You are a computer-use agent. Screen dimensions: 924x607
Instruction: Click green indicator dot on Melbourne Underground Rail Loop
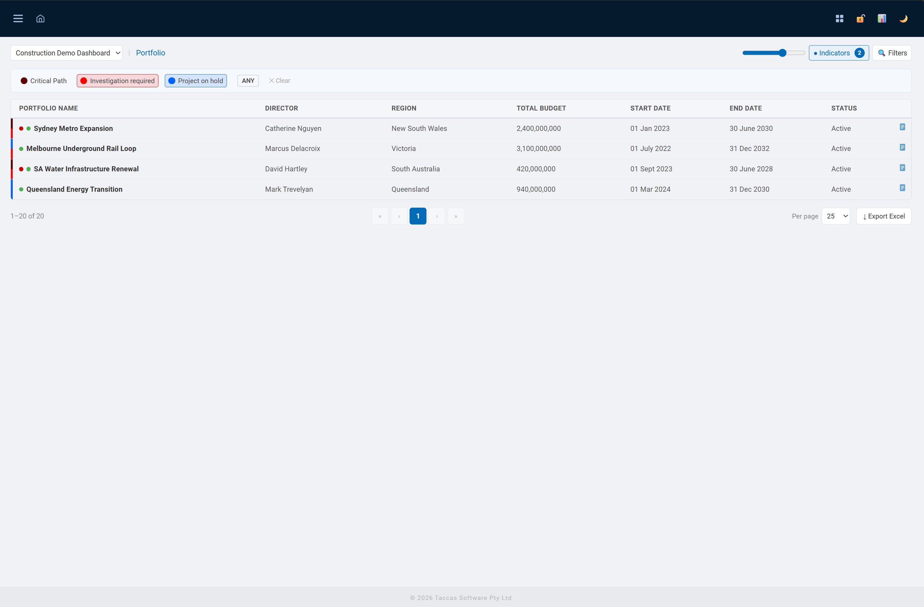coord(21,149)
